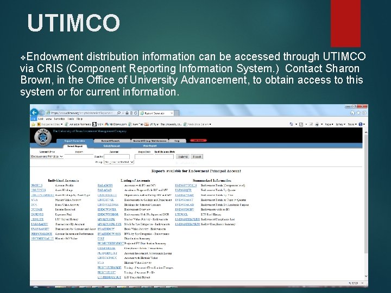Open the Account Type Endowment Principal dropdown

[x=47, y=157]
